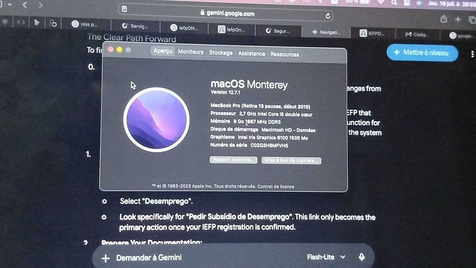Click the macOS Monterey logo image
Image resolution: width=476 pixels, height=268 pixels.
point(157,119)
